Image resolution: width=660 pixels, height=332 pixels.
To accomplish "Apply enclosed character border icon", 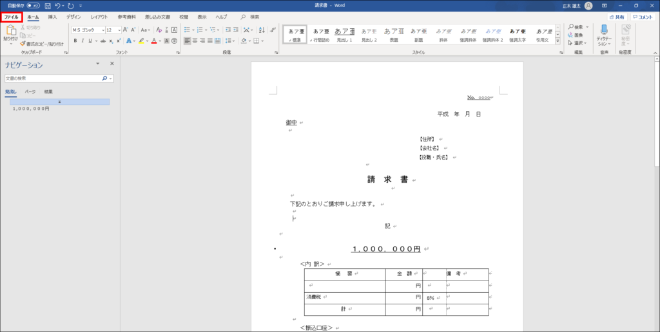I will pyautogui.click(x=174, y=30).
